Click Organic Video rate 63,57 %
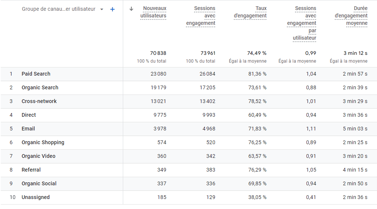Screen dimensions: 377x209 [x=258, y=156]
